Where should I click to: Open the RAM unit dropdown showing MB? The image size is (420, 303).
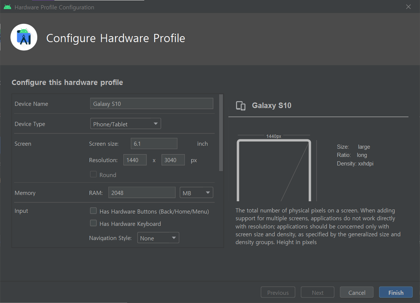tap(196, 193)
